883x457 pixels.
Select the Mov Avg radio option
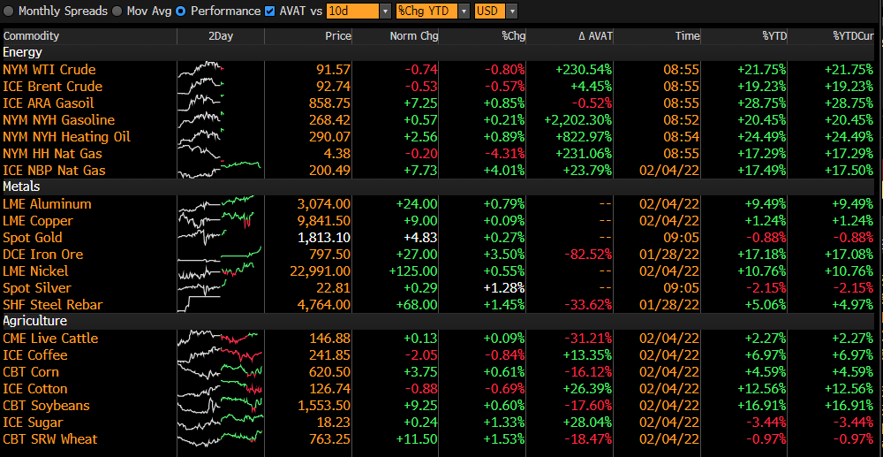click(x=117, y=11)
